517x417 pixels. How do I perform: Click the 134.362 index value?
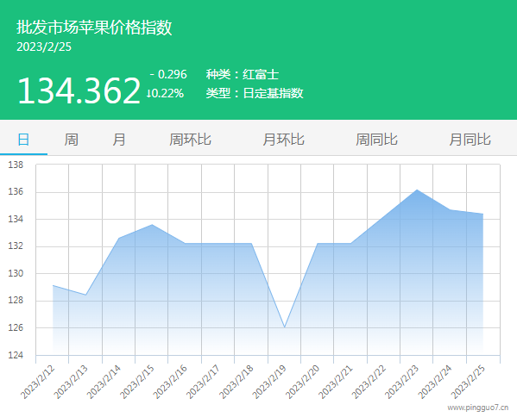79,90
